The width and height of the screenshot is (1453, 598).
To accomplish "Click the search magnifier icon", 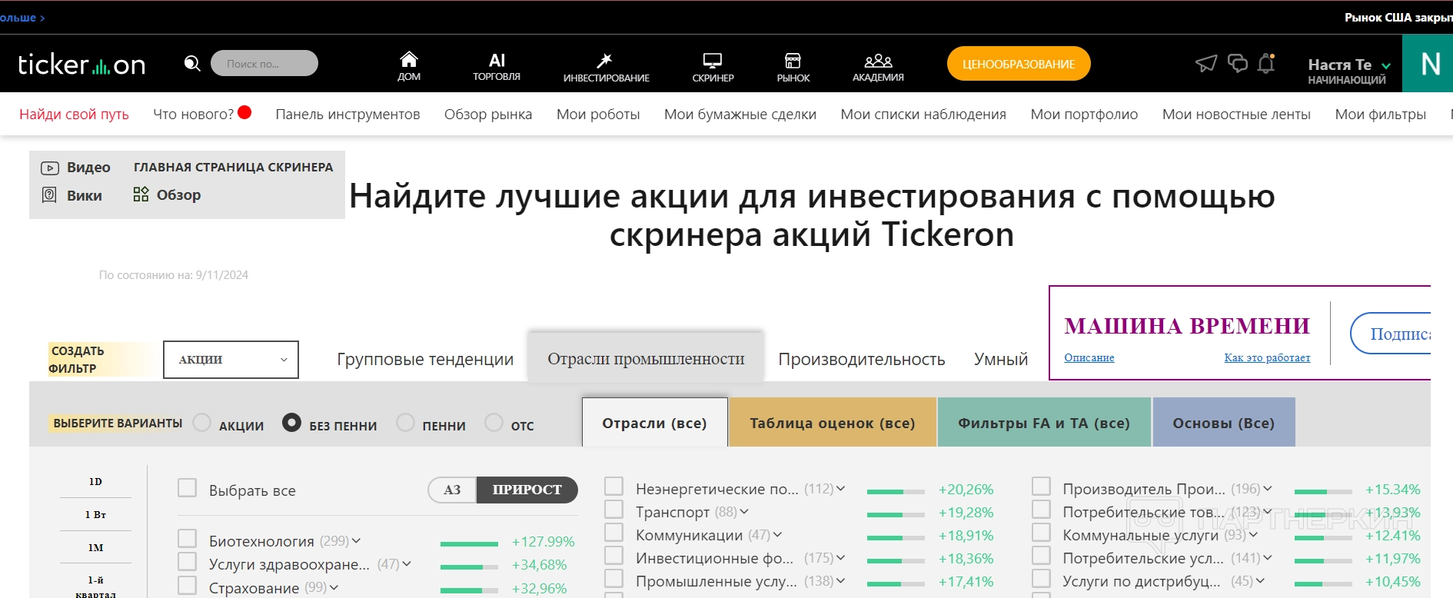I will 192,63.
